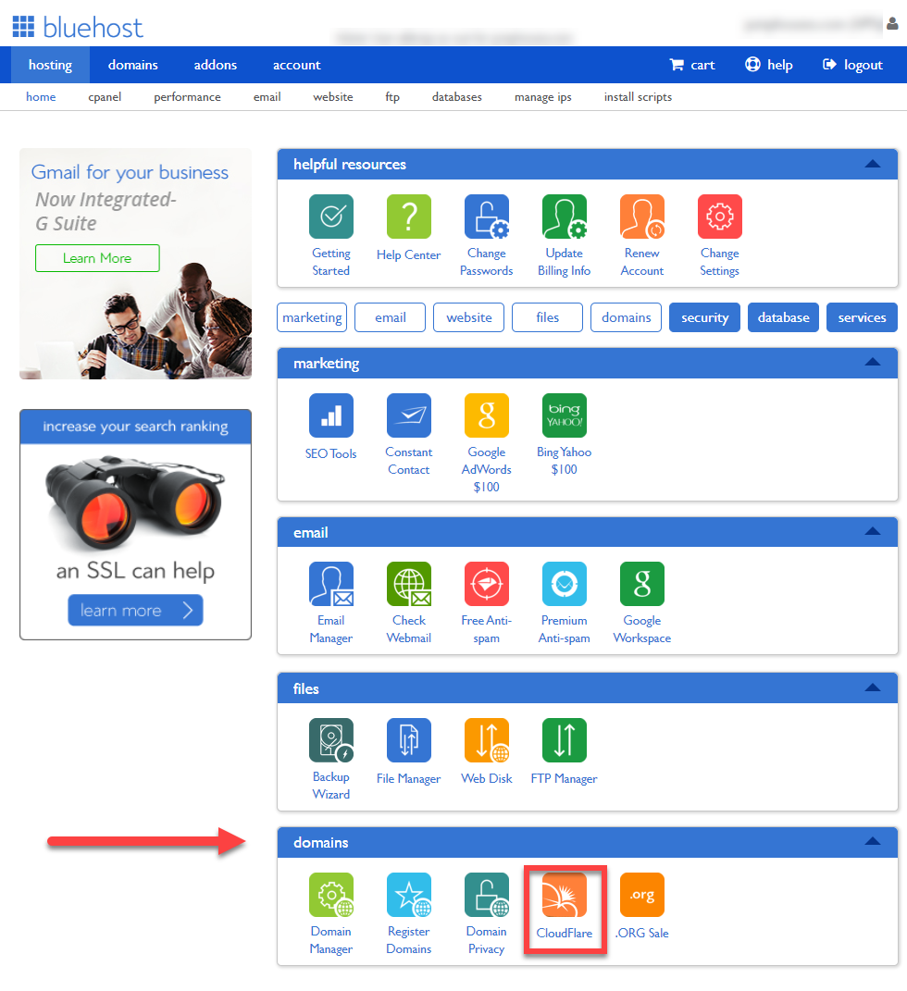Viewport: 907px width, 991px height.
Task: Toggle the marketing section filter button
Action: tap(312, 317)
